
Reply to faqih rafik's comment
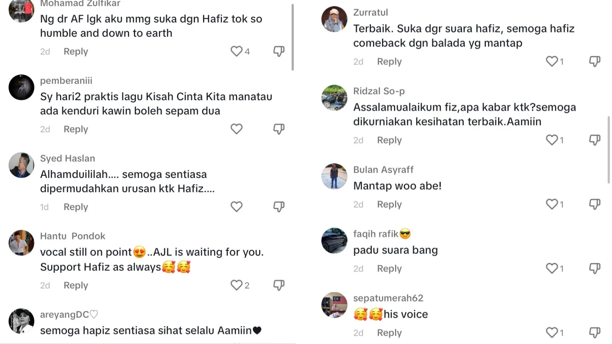coord(389,268)
